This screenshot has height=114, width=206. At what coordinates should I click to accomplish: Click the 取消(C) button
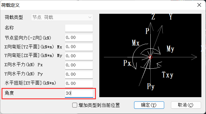186,105
